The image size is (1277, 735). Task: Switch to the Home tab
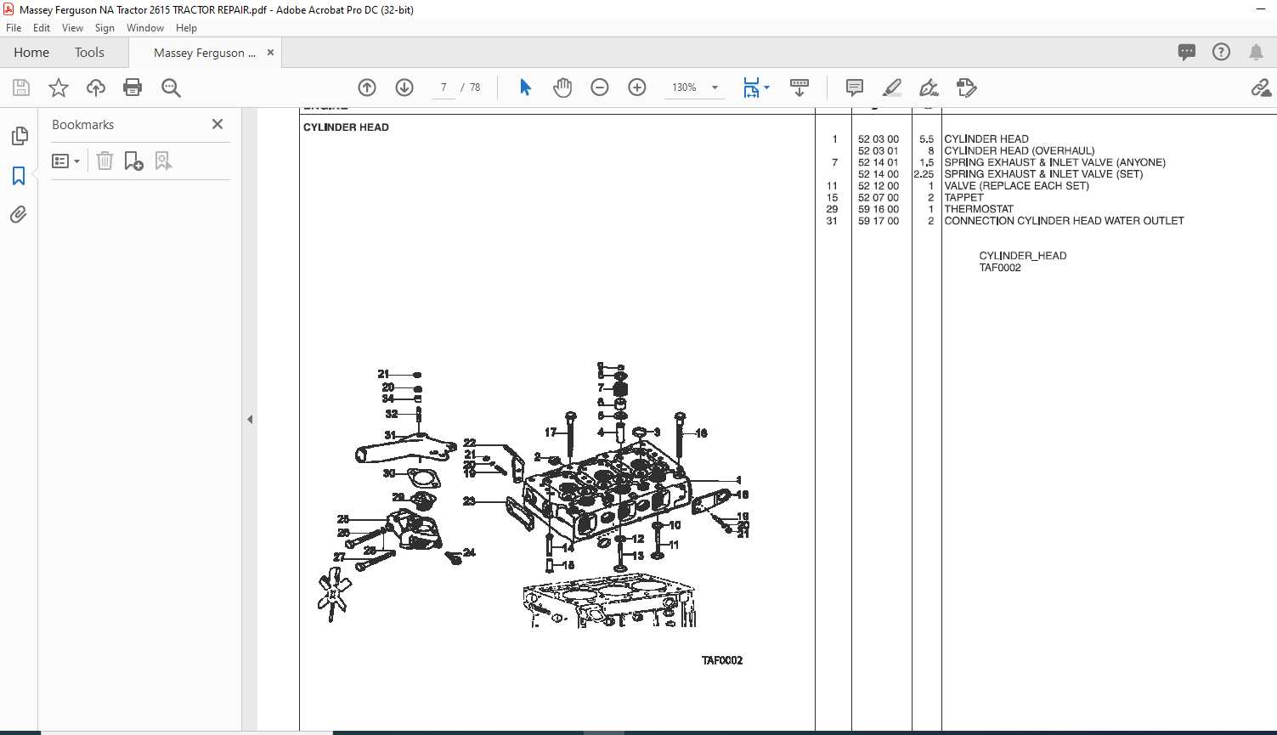pos(31,53)
